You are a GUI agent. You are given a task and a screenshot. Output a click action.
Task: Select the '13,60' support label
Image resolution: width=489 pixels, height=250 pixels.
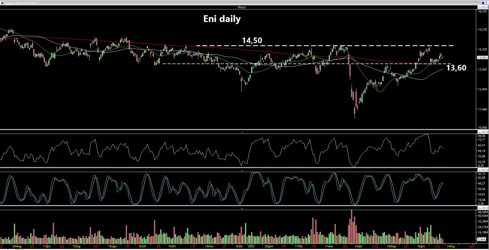tap(456, 68)
